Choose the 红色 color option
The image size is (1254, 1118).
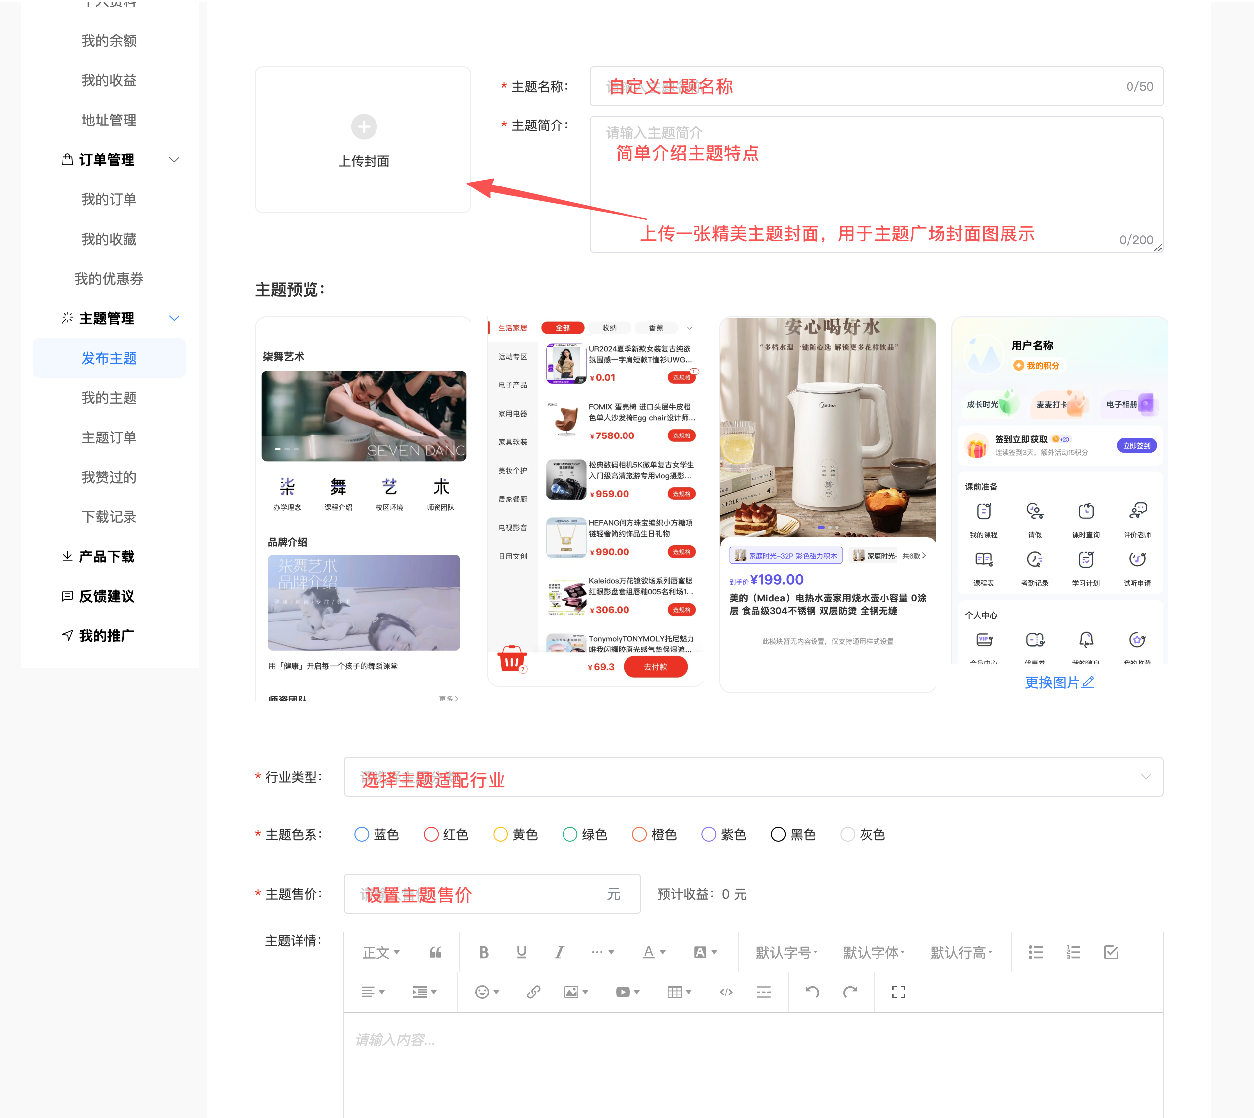(x=431, y=835)
